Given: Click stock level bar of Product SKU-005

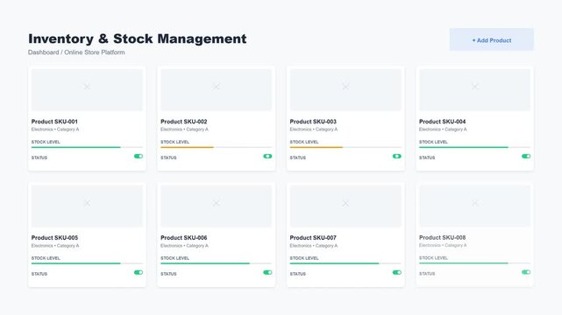Looking at the screenshot, I should 87,263.
